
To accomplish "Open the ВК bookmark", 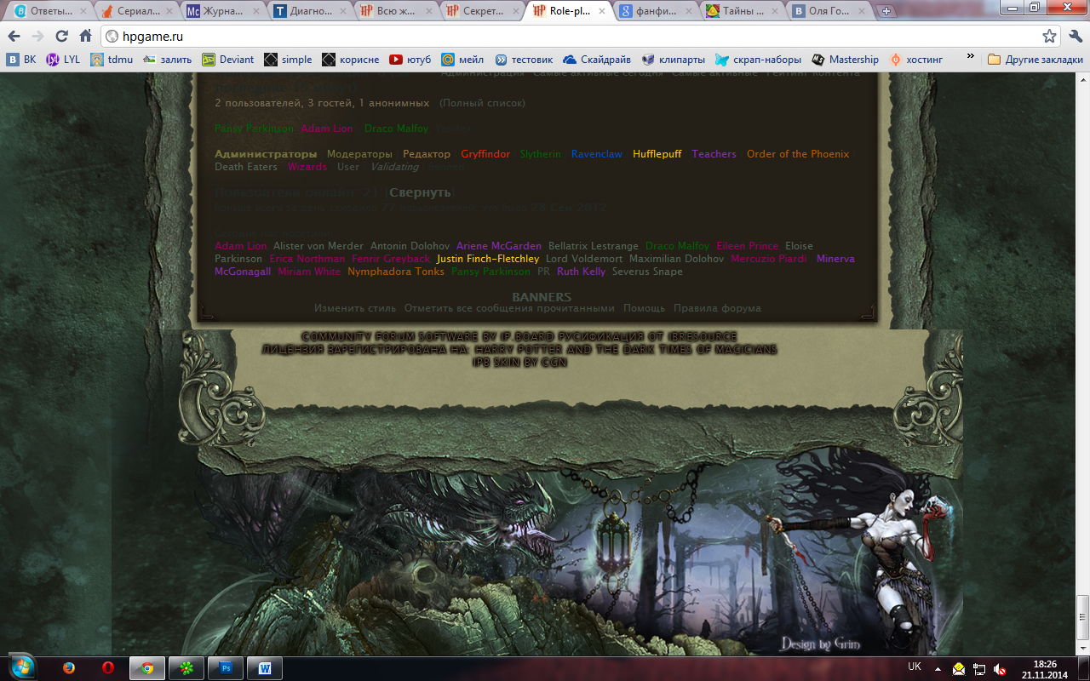I will pos(21,60).
